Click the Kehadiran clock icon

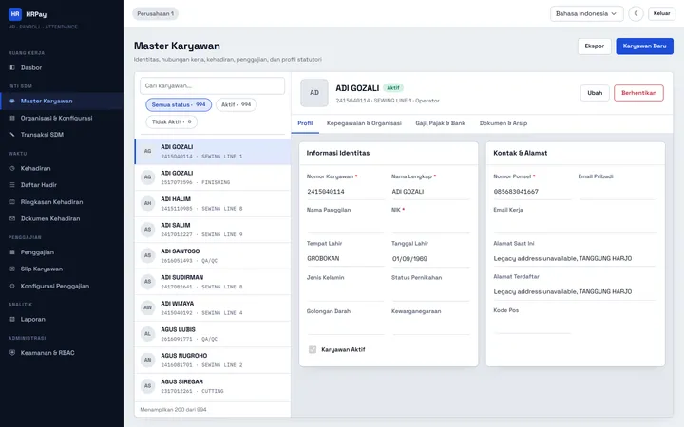(x=12, y=168)
